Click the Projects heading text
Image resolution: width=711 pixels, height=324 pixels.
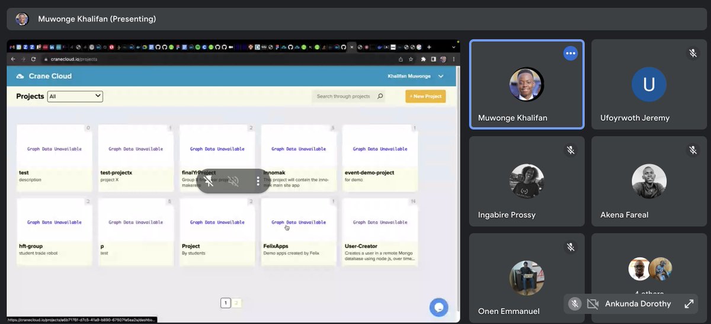tap(30, 96)
